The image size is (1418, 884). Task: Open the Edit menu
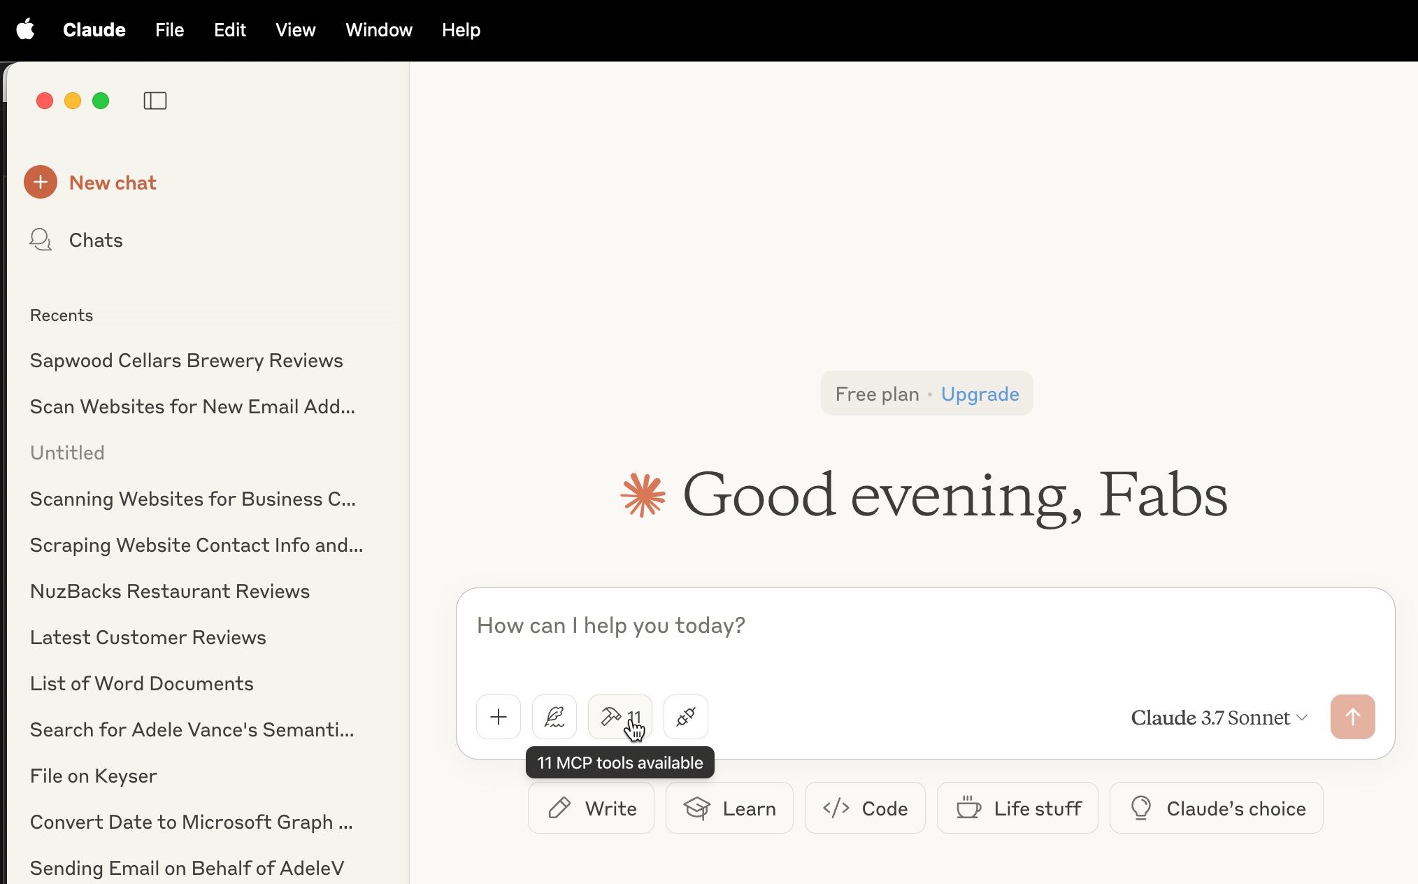click(x=230, y=30)
